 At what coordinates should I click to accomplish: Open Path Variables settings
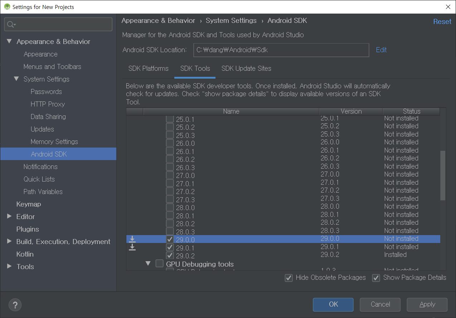43,192
